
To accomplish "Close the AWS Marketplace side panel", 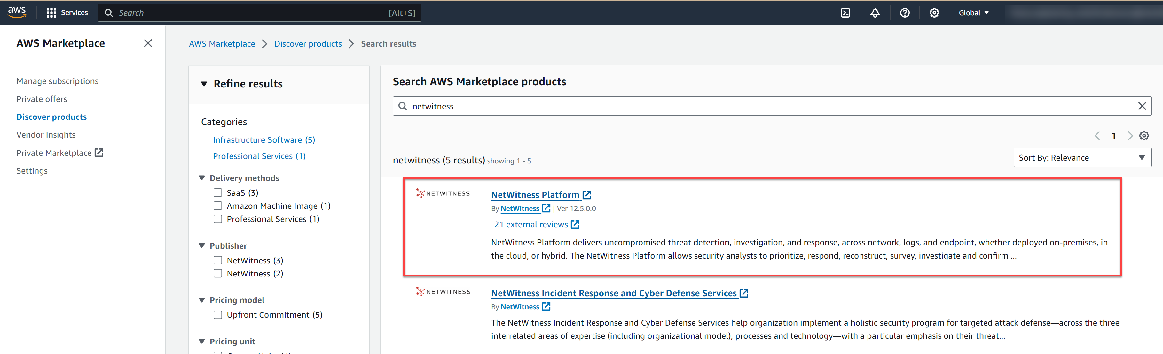I will pyautogui.click(x=148, y=43).
